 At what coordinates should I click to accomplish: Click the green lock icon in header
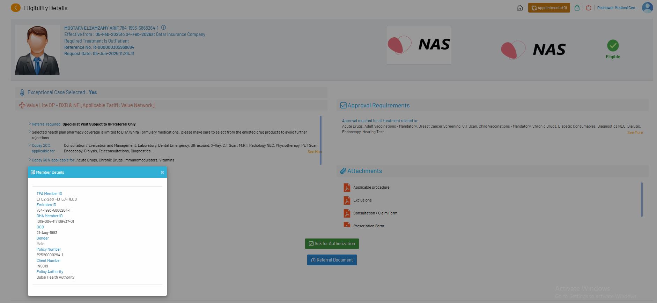(577, 8)
